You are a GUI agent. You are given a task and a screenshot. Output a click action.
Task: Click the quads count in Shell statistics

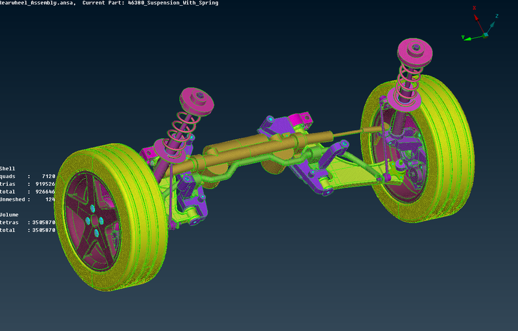point(49,176)
